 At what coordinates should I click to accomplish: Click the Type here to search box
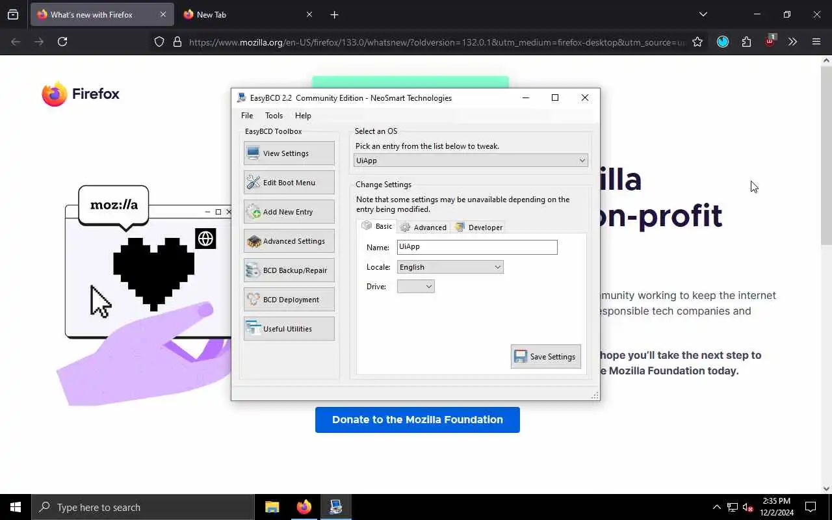142,507
